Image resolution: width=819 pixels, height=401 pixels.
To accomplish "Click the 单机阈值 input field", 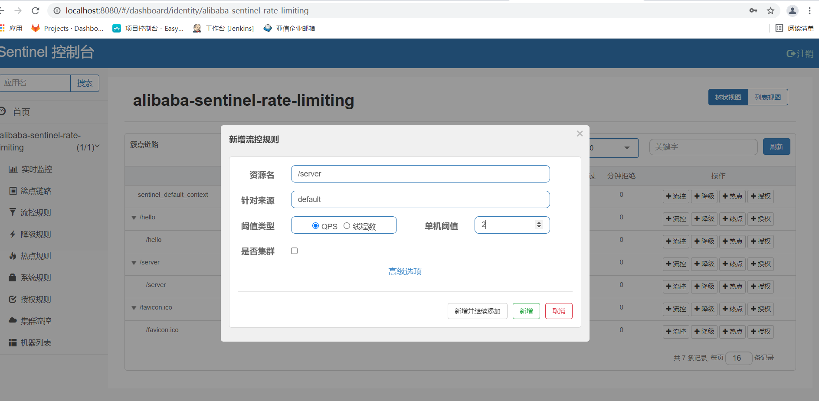I will (512, 225).
